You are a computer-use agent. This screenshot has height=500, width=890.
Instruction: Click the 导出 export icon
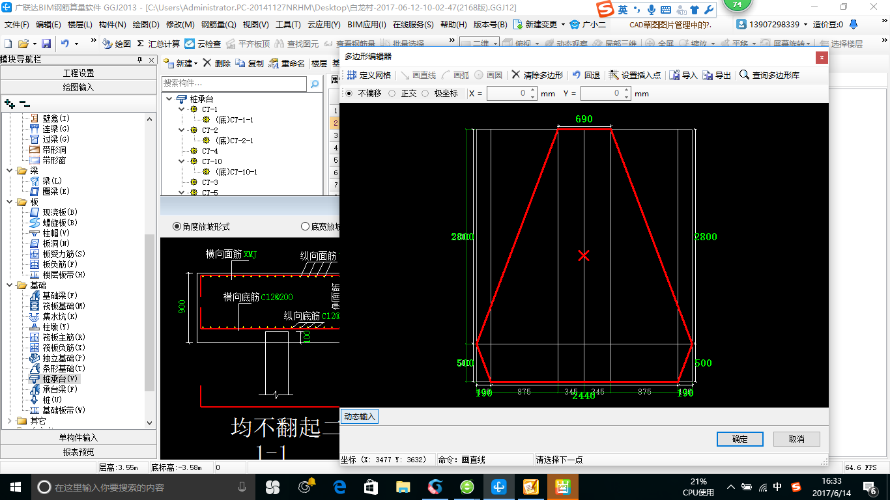708,76
